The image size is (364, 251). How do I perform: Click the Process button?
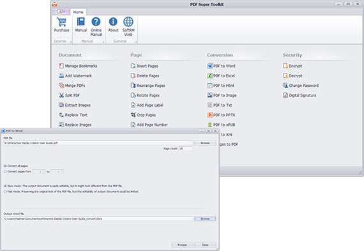click(182, 245)
